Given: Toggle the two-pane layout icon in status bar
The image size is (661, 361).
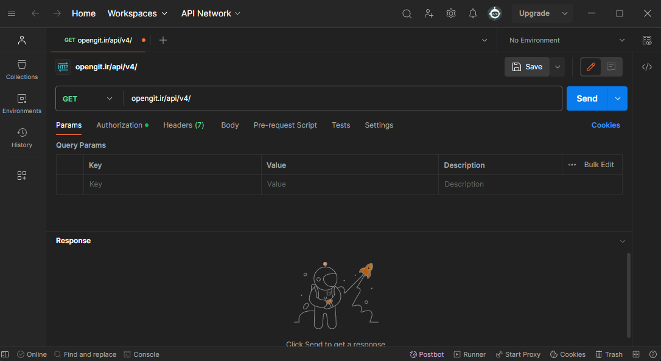Looking at the screenshot, I should (636, 354).
